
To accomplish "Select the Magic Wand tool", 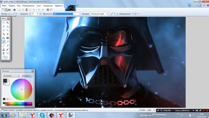I will tap(4, 34).
